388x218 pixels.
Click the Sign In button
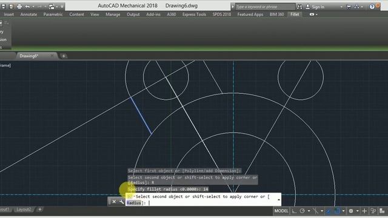315,7
